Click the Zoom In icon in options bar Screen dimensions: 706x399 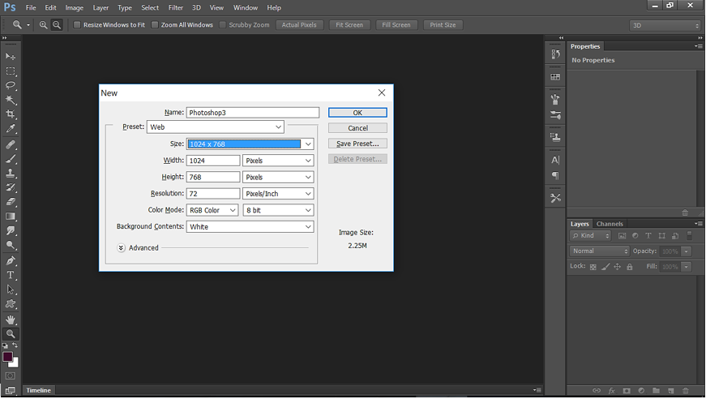(43, 25)
